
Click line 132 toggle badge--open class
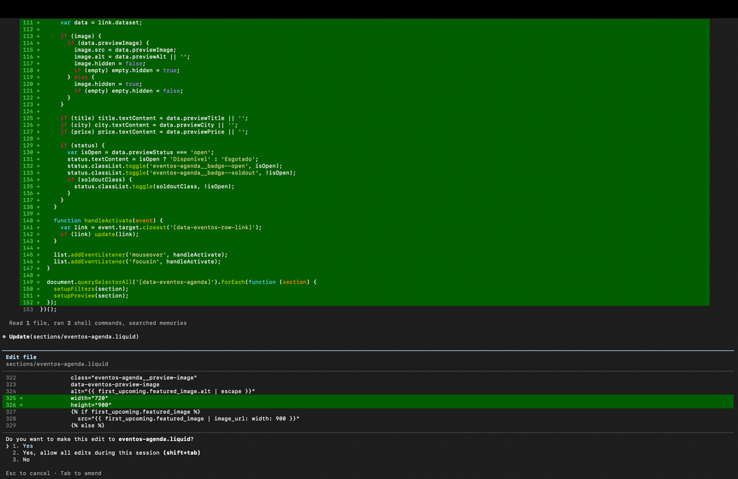pos(174,166)
